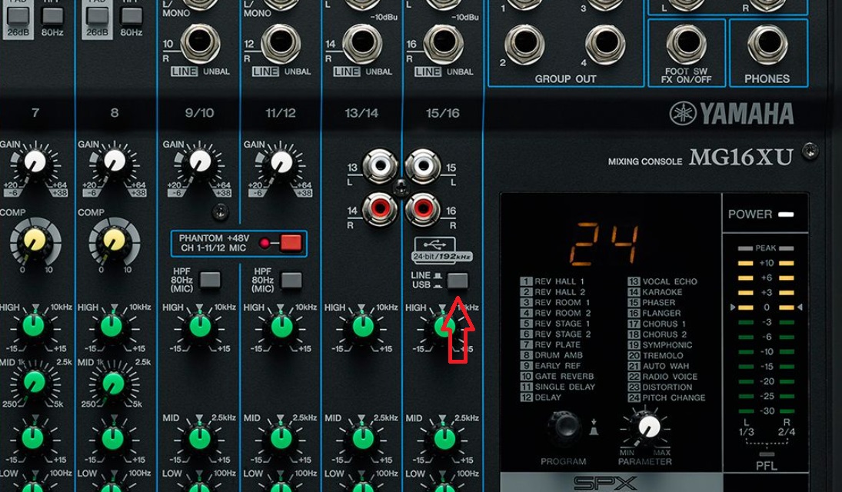Click the MG16XU model name text
842x492 pixels.
(x=741, y=158)
